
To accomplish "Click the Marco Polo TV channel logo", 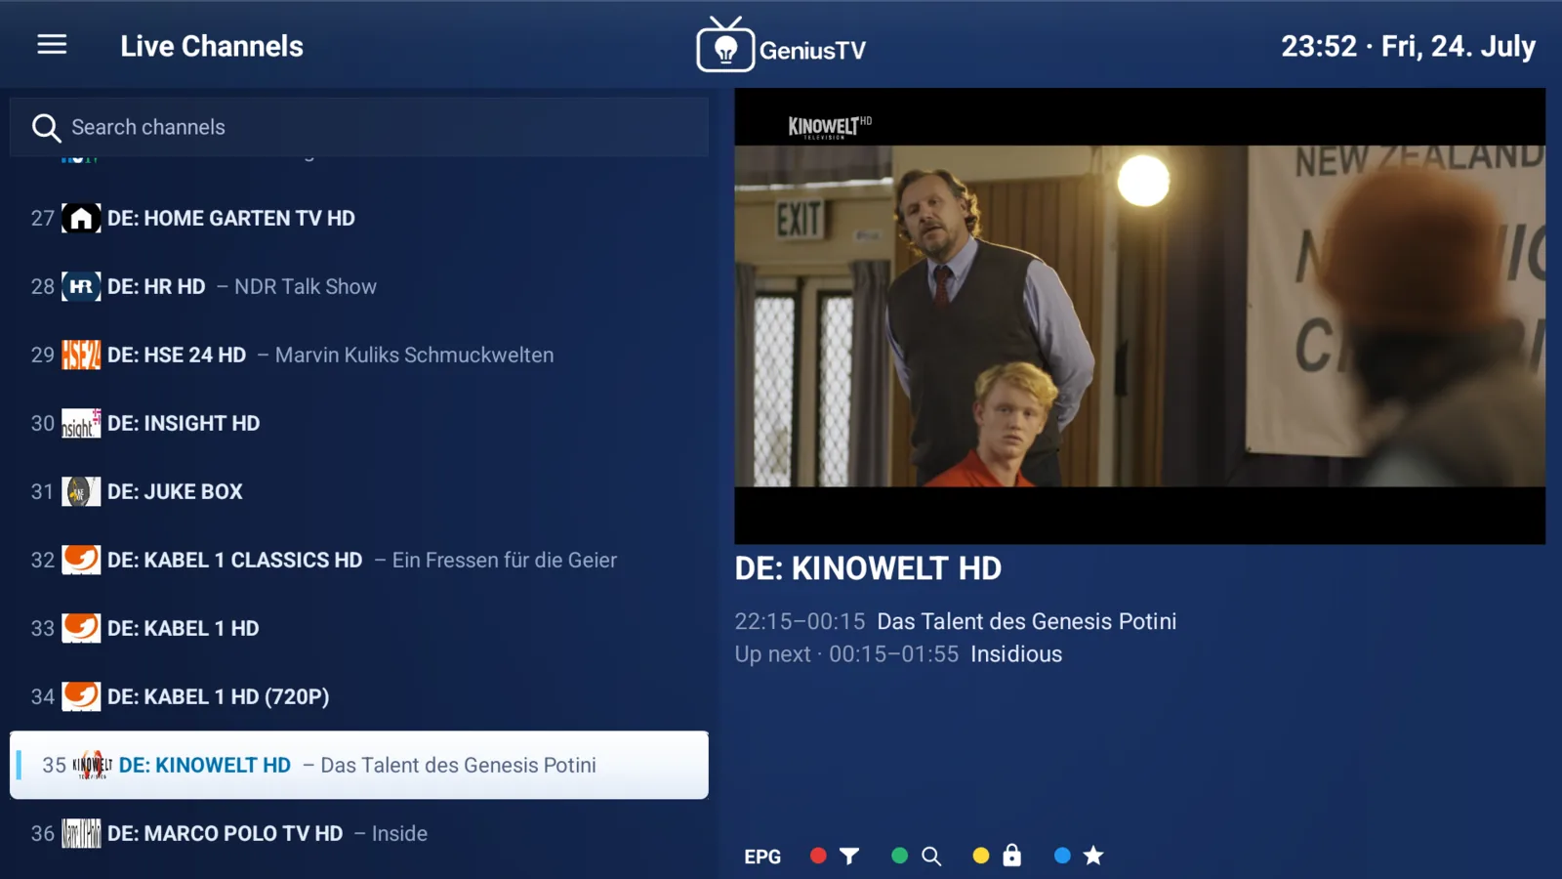I will [81, 833].
